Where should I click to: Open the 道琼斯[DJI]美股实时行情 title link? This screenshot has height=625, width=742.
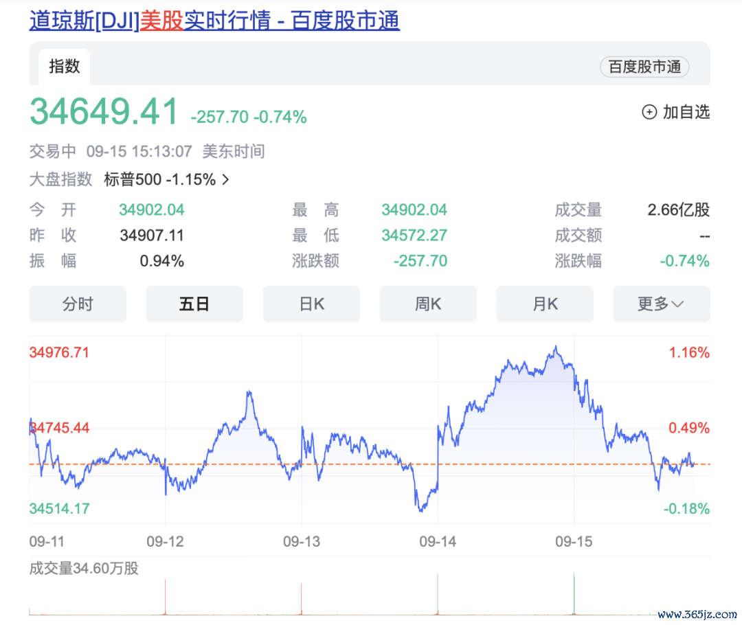click(214, 21)
